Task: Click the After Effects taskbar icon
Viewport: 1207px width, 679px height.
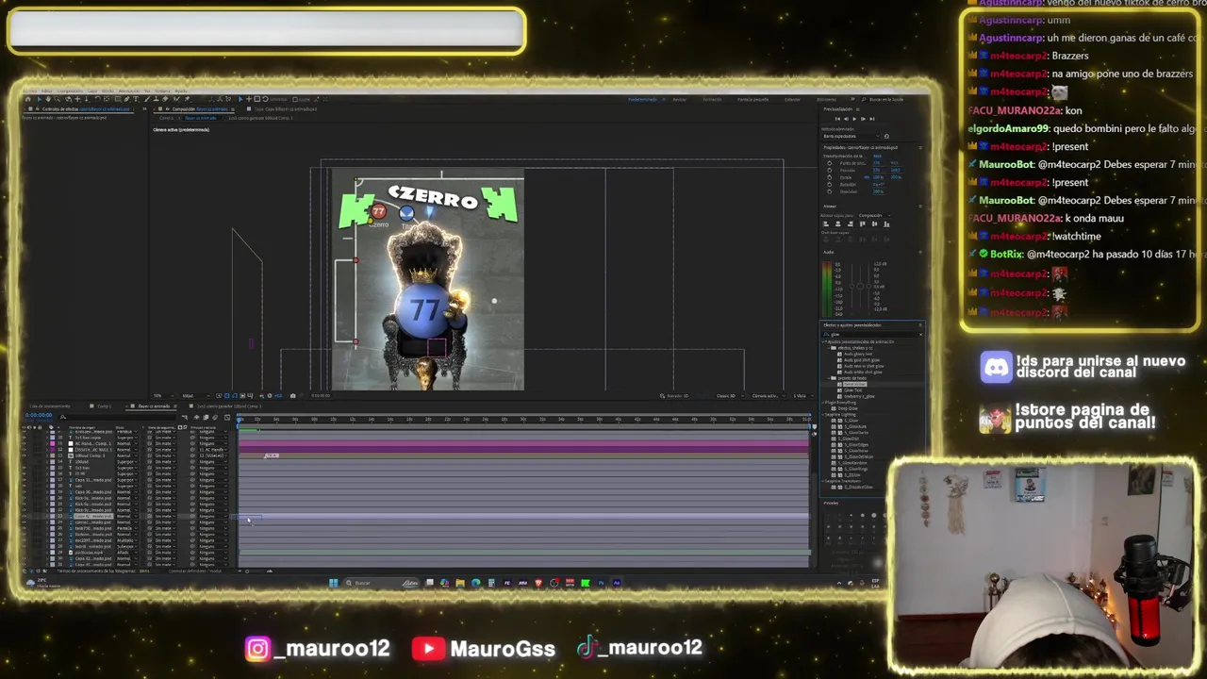Action: 617,583
